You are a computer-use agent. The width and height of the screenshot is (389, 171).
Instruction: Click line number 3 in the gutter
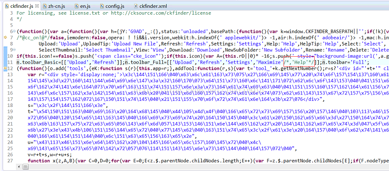point(11,13)
